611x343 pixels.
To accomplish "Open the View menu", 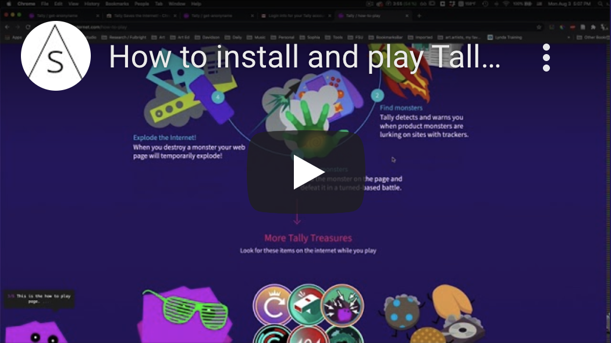I will [x=73, y=4].
